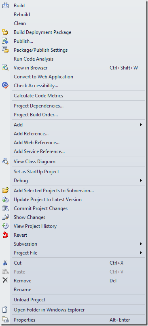Click the View Class Diagram icon
This screenshot has width=148, height=326.
(5, 161)
